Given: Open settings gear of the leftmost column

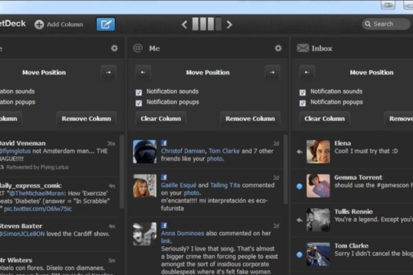Looking at the screenshot, I should [114, 48].
